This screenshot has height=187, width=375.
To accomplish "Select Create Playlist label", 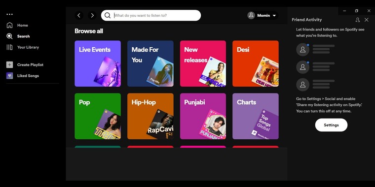I will (x=30, y=64).
